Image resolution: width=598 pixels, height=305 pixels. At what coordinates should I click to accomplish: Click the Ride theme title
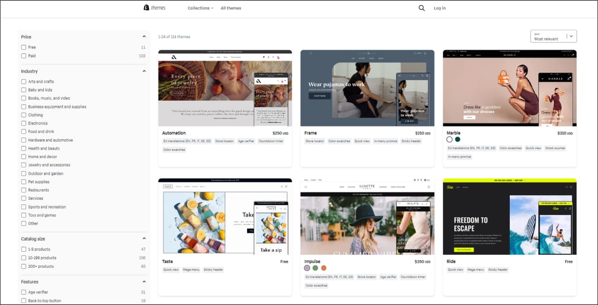point(451,261)
